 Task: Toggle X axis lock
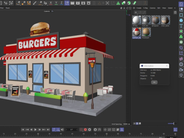[x=51, y=3]
